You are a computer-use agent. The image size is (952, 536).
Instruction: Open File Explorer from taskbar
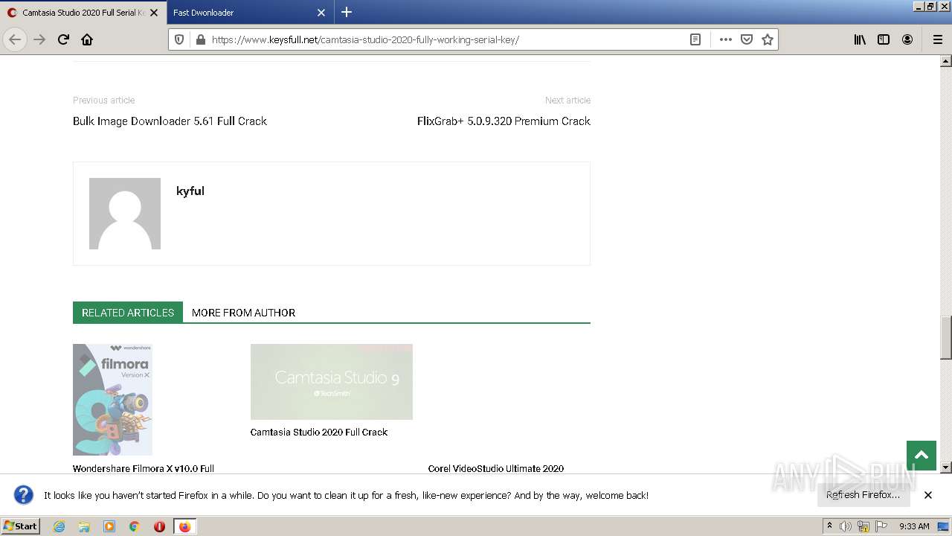pyautogui.click(x=84, y=526)
